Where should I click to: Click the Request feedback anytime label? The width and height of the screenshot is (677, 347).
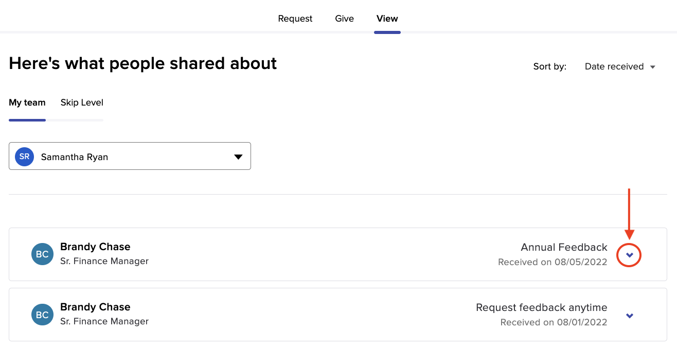point(542,307)
